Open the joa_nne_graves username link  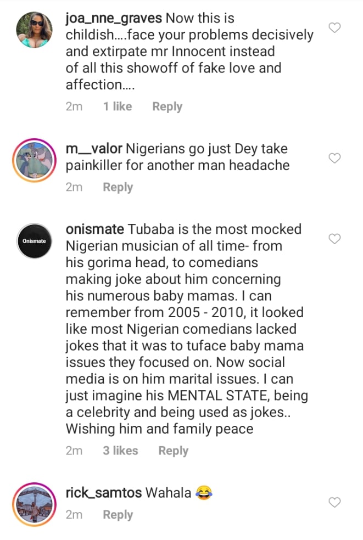[x=114, y=18]
